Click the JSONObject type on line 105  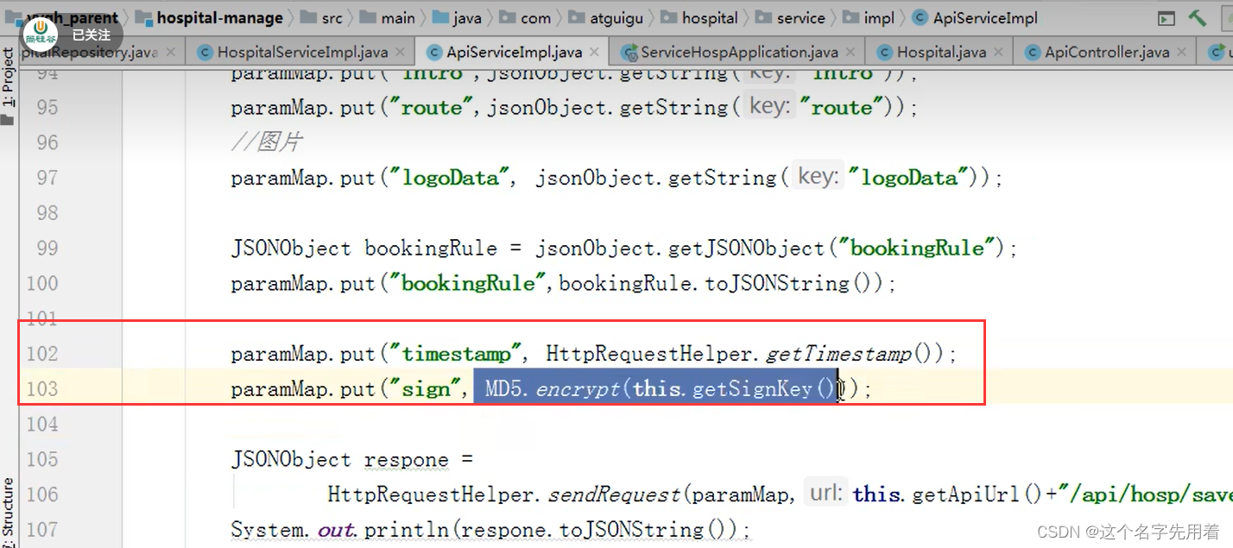click(x=291, y=460)
